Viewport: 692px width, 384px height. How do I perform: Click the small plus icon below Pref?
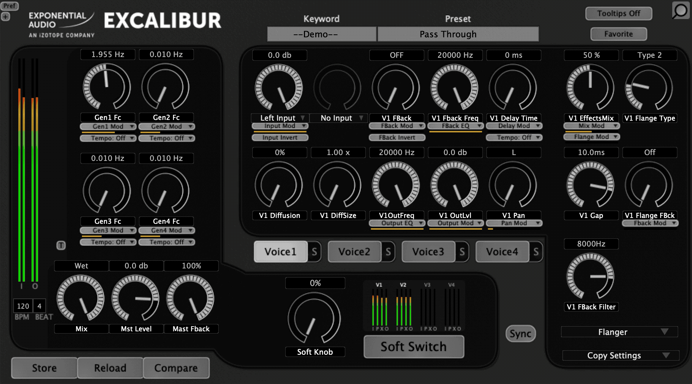tap(5, 16)
